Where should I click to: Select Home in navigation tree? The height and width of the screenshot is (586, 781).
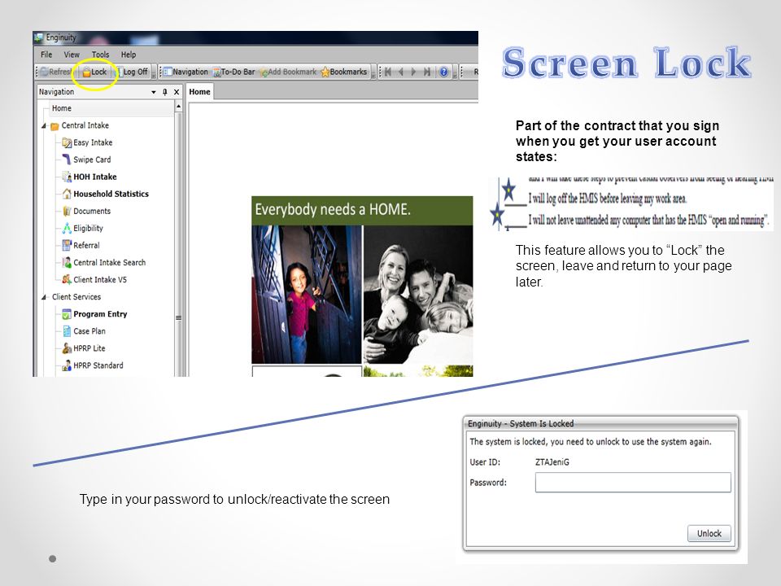click(61, 108)
